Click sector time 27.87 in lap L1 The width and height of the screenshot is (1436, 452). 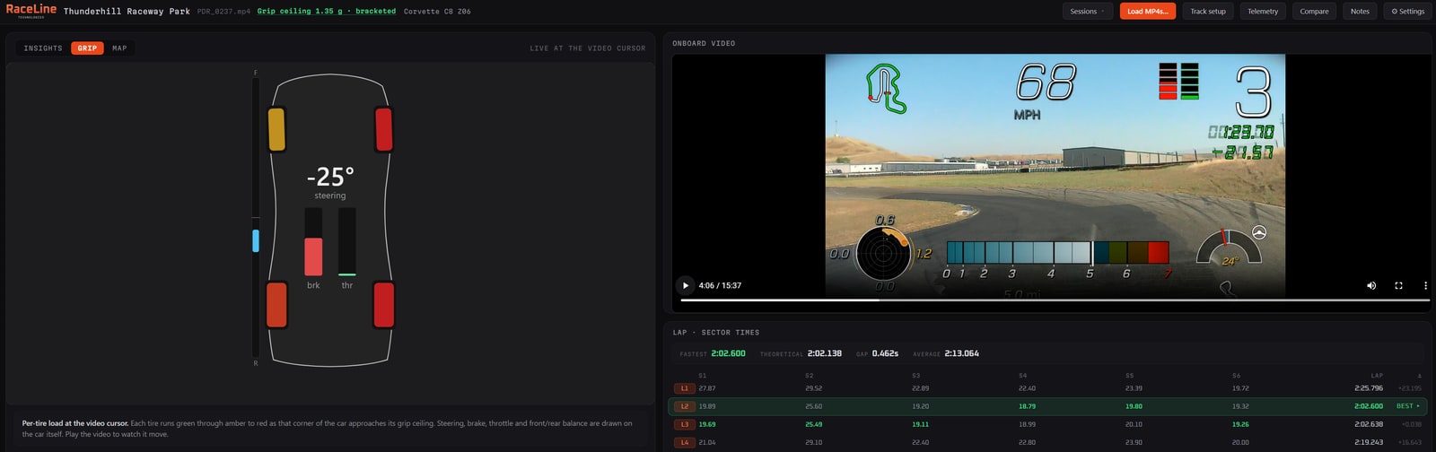707,388
